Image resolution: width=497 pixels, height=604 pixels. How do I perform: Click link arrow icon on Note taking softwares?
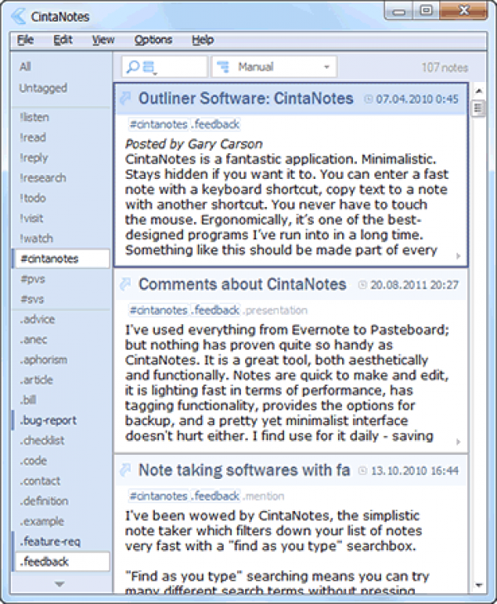coord(125,471)
